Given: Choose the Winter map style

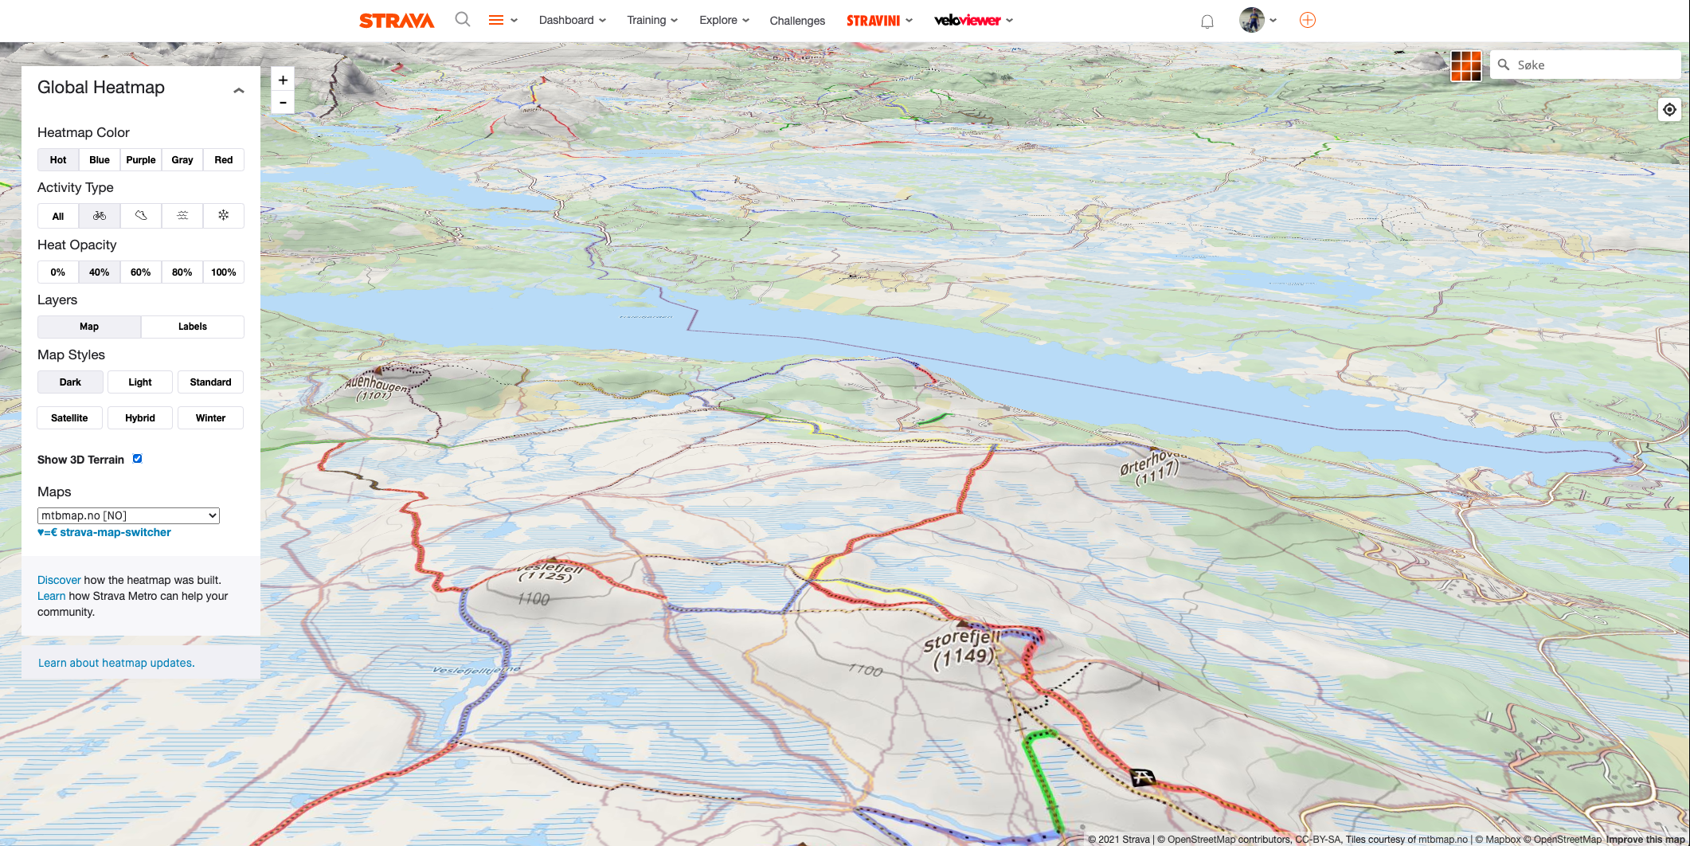Looking at the screenshot, I should [210, 418].
